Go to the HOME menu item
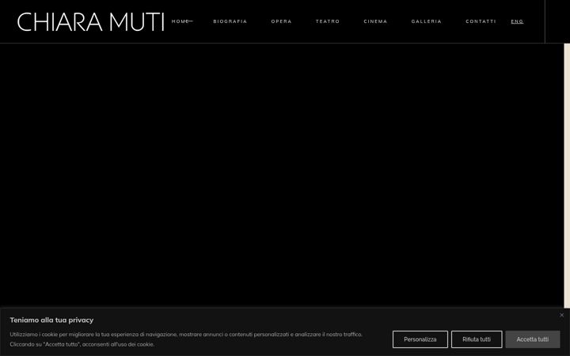This screenshot has height=356, width=570. point(180,21)
